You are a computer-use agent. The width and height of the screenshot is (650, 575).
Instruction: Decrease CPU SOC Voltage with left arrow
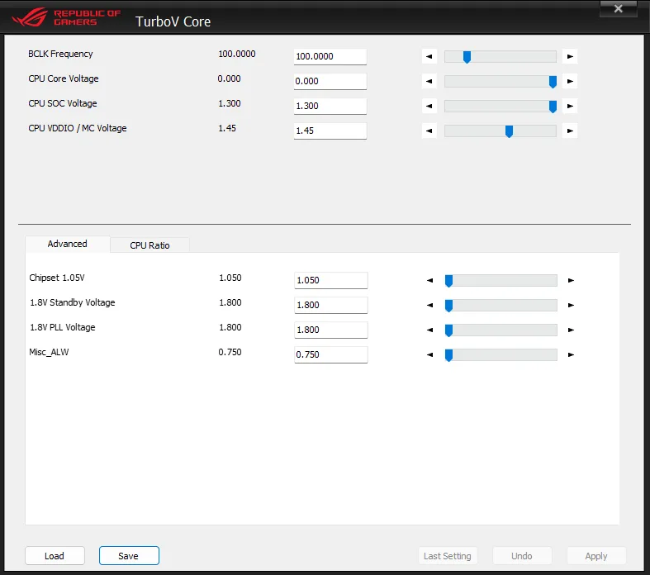(429, 106)
